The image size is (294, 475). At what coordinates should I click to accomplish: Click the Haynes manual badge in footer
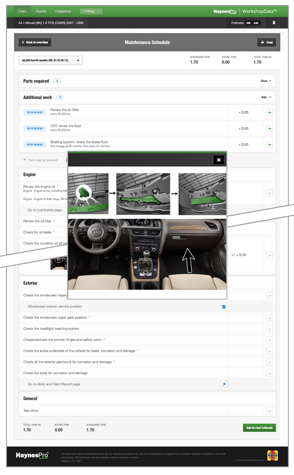(272, 455)
